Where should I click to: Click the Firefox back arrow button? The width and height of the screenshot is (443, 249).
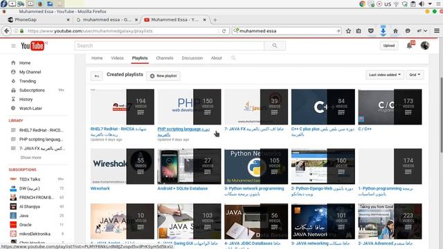pos(7,30)
